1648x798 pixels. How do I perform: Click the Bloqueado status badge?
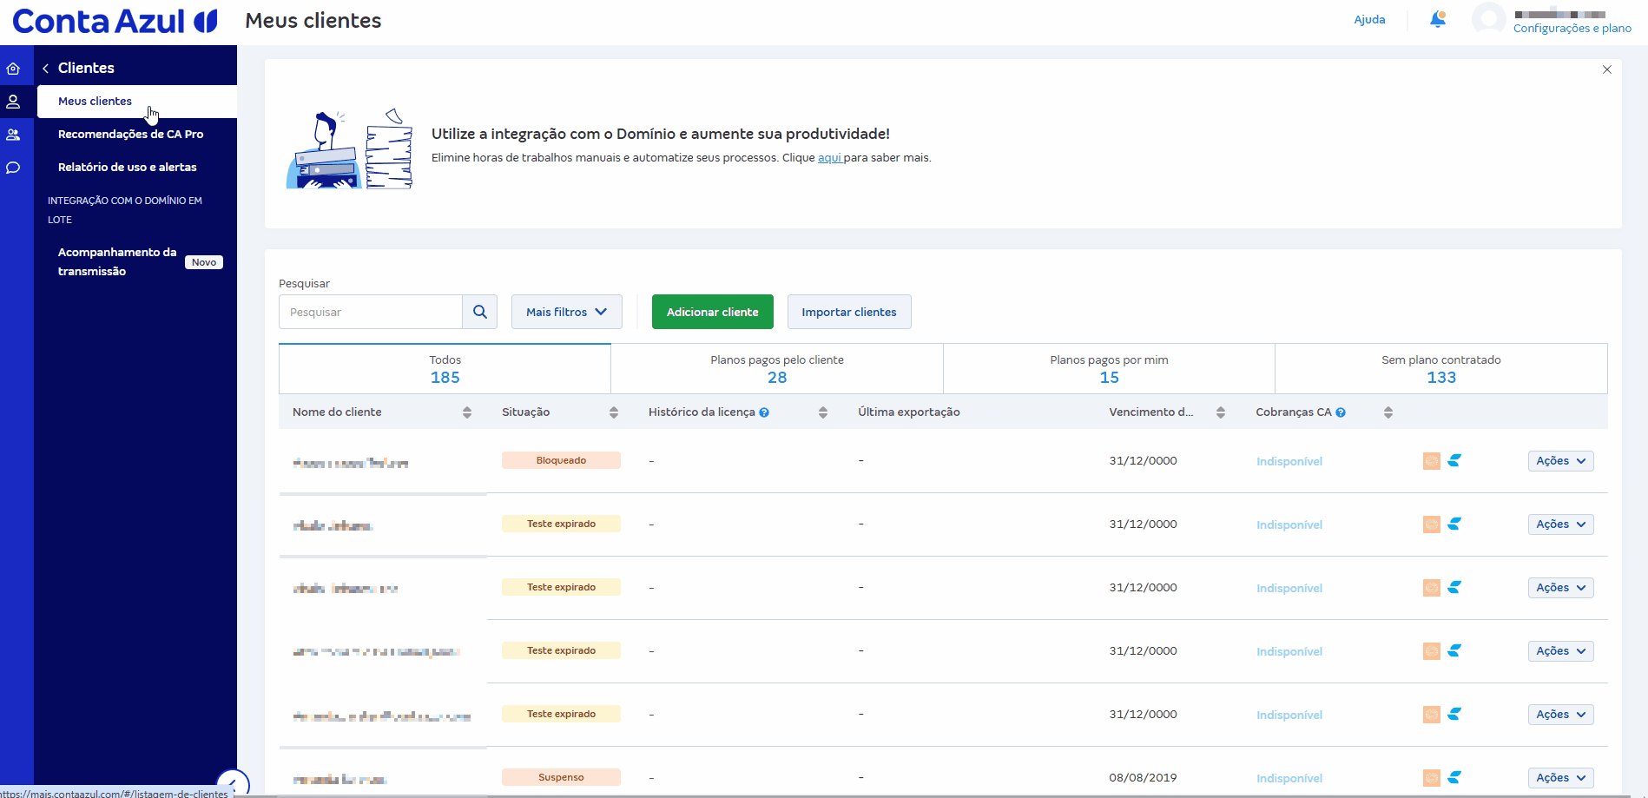561,461
